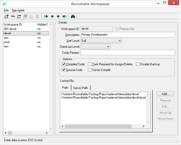Click the Comp Params input field
This screenshot has height=145, width=181.
[128, 53]
